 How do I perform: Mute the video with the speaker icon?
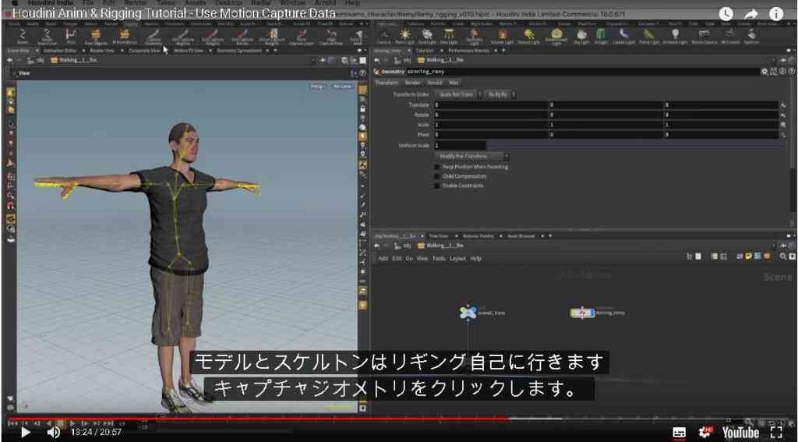pyautogui.click(x=54, y=433)
